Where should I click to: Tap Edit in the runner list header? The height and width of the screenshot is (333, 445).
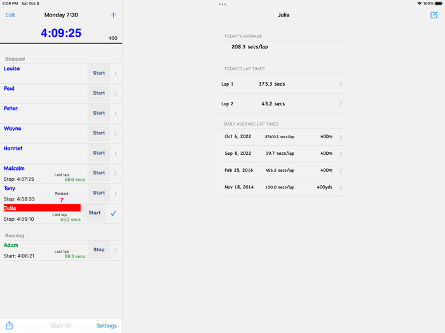pyautogui.click(x=10, y=15)
